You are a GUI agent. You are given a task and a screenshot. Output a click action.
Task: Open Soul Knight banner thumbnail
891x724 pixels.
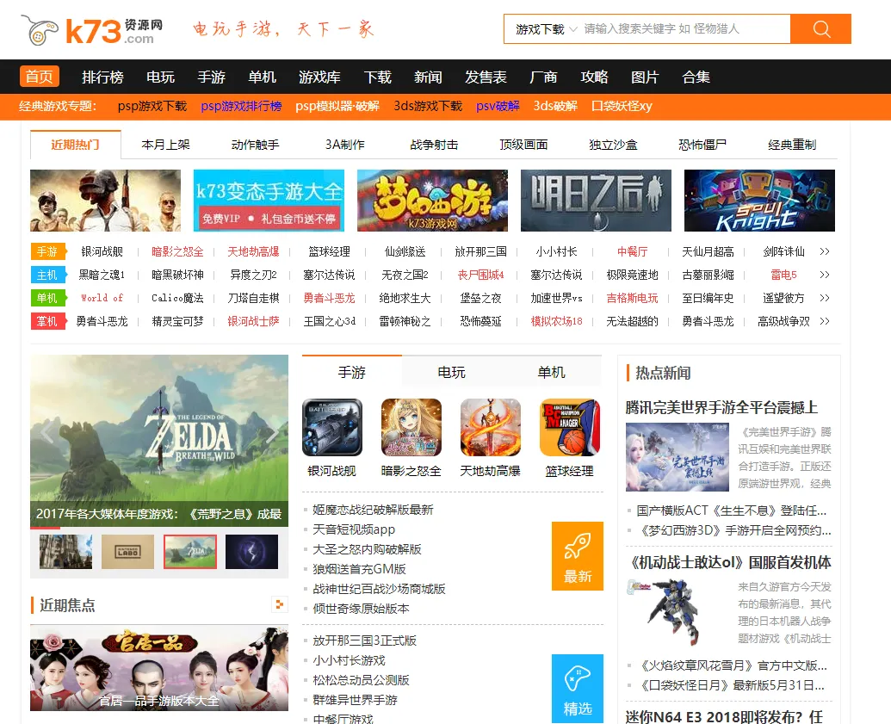tap(760, 201)
